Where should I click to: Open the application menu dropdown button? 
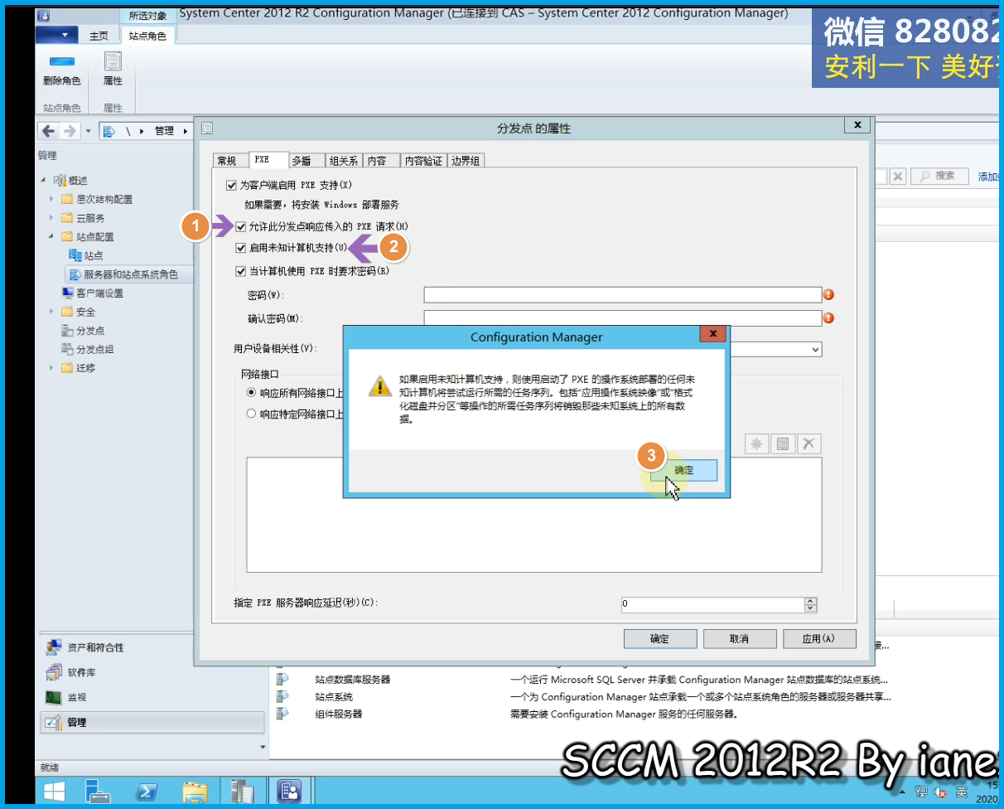(57, 35)
